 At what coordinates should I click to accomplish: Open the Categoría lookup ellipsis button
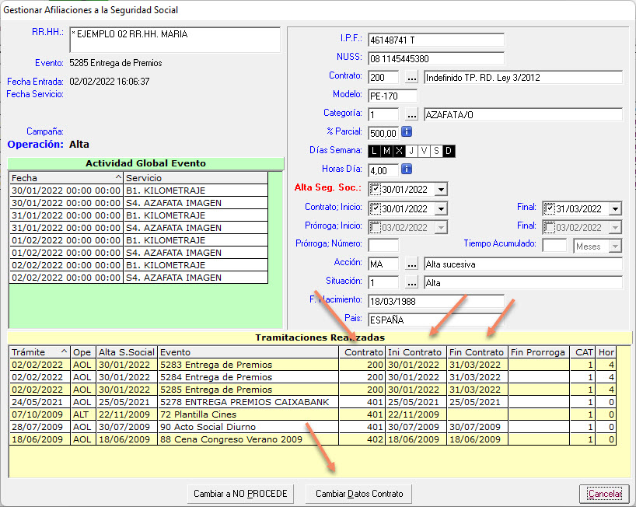412,115
